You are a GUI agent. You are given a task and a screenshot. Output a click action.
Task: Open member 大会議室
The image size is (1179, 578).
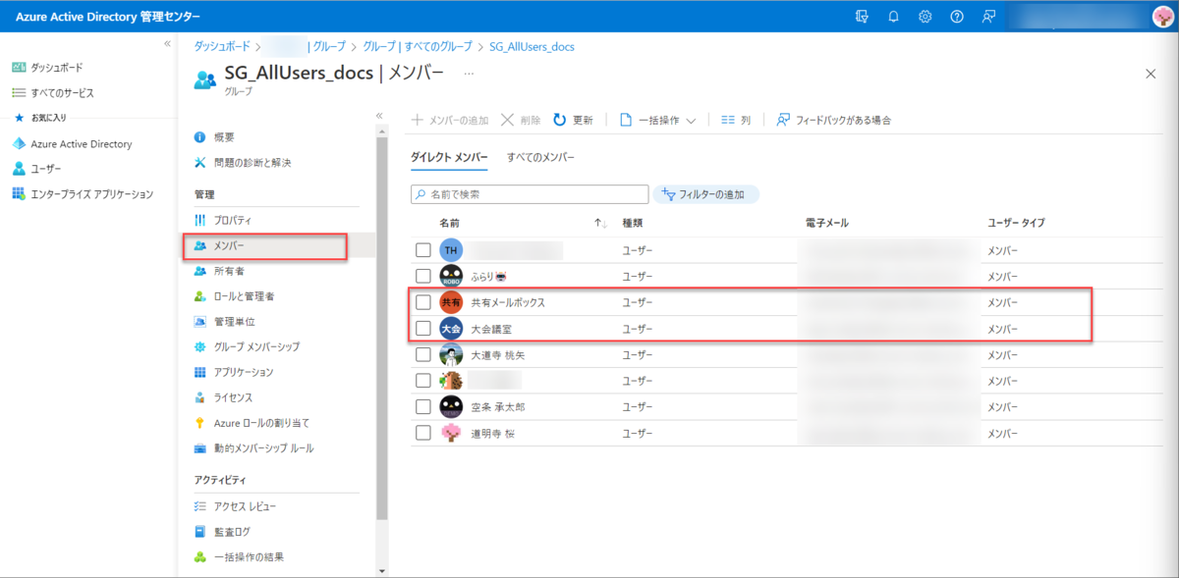pos(491,328)
